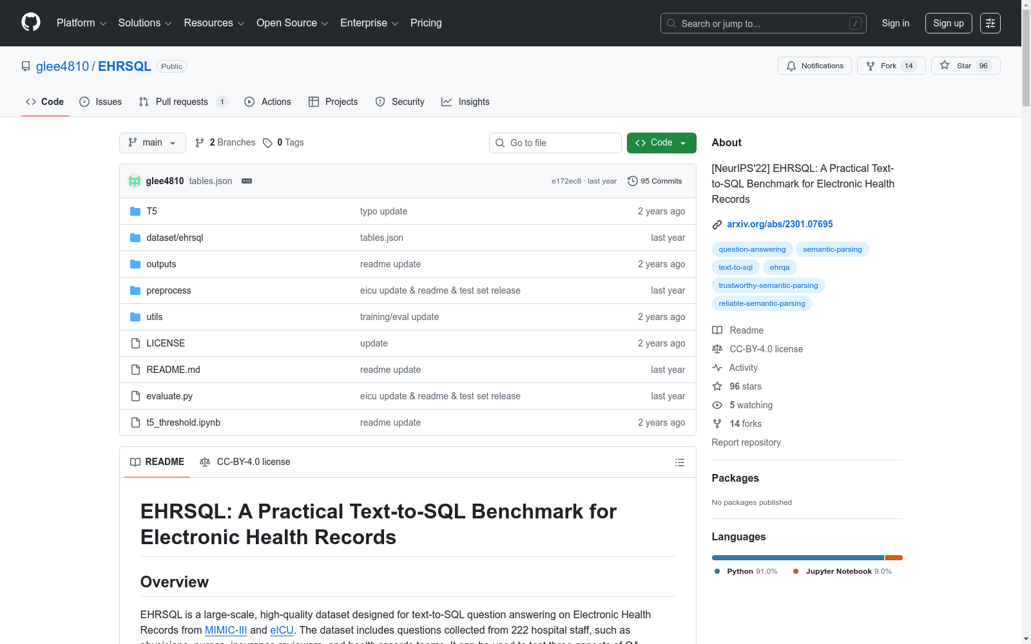This screenshot has width=1031, height=644.
Task: Click the text-to-sql topic tag
Action: coord(736,267)
